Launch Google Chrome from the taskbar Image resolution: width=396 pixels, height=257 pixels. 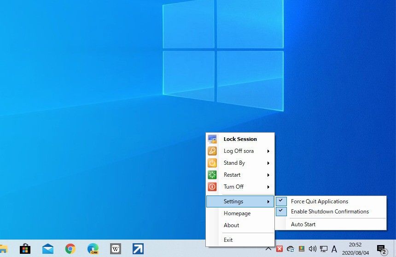tap(70, 249)
